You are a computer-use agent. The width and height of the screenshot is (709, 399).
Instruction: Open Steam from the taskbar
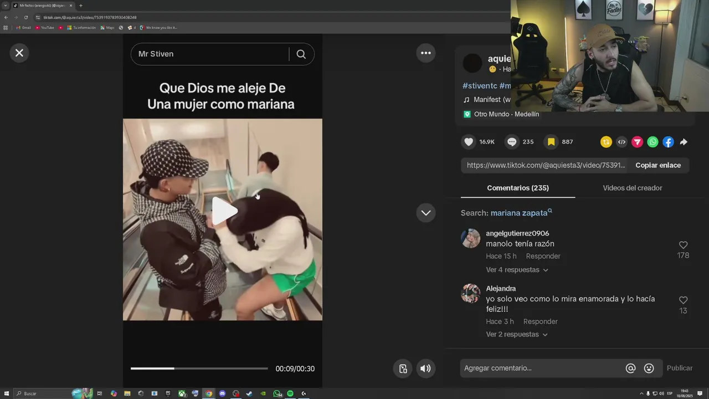pyautogui.click(x=249, y=393)
